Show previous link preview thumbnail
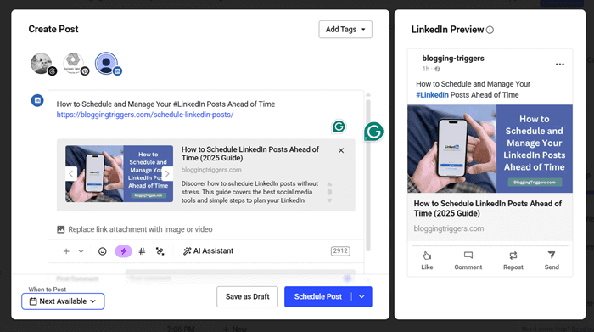 coord(70,173)
